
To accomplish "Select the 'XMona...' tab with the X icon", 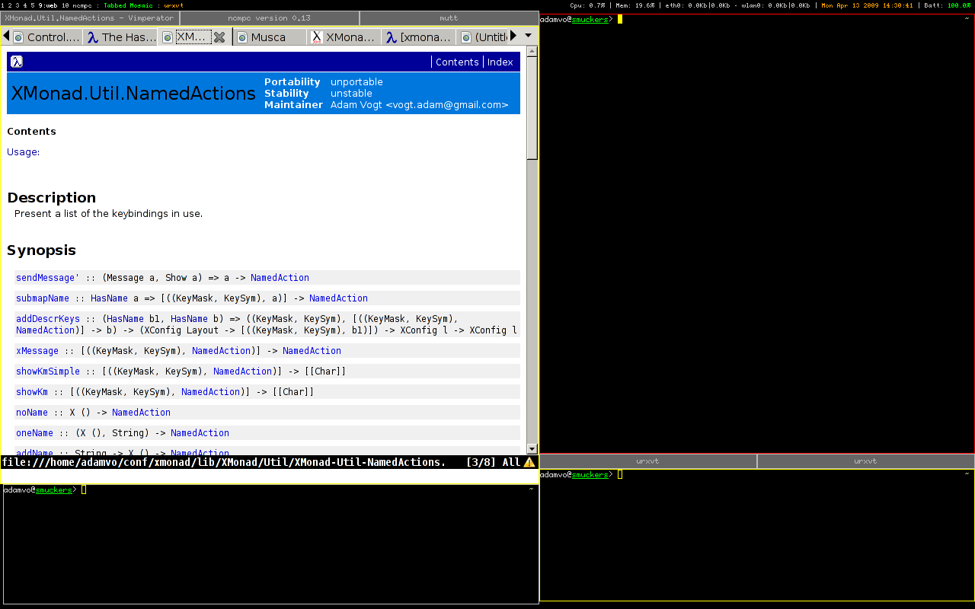I will [344, 37].
